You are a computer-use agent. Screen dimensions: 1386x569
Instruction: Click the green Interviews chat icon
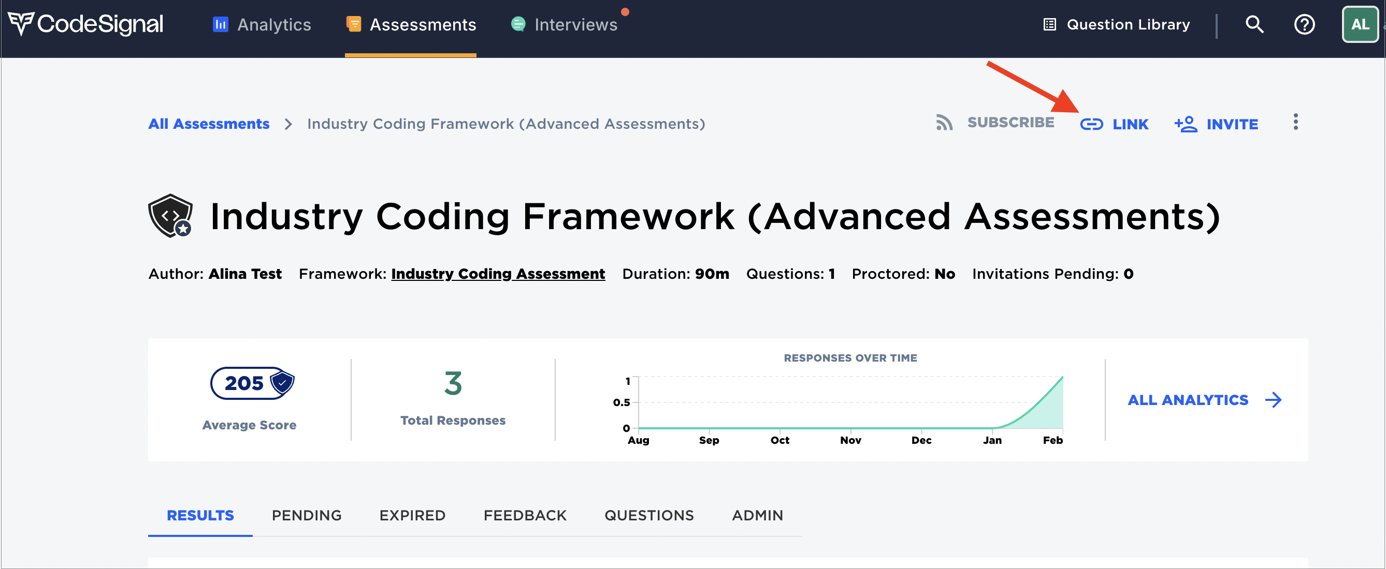point(518,24)
